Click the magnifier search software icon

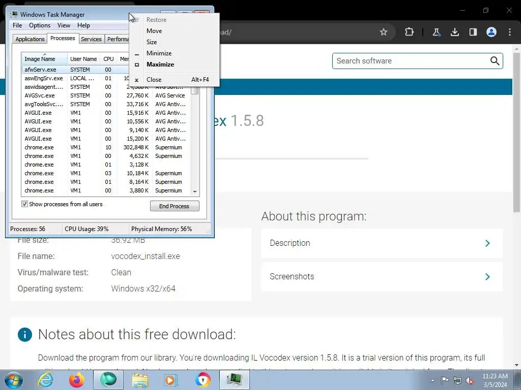495,61
